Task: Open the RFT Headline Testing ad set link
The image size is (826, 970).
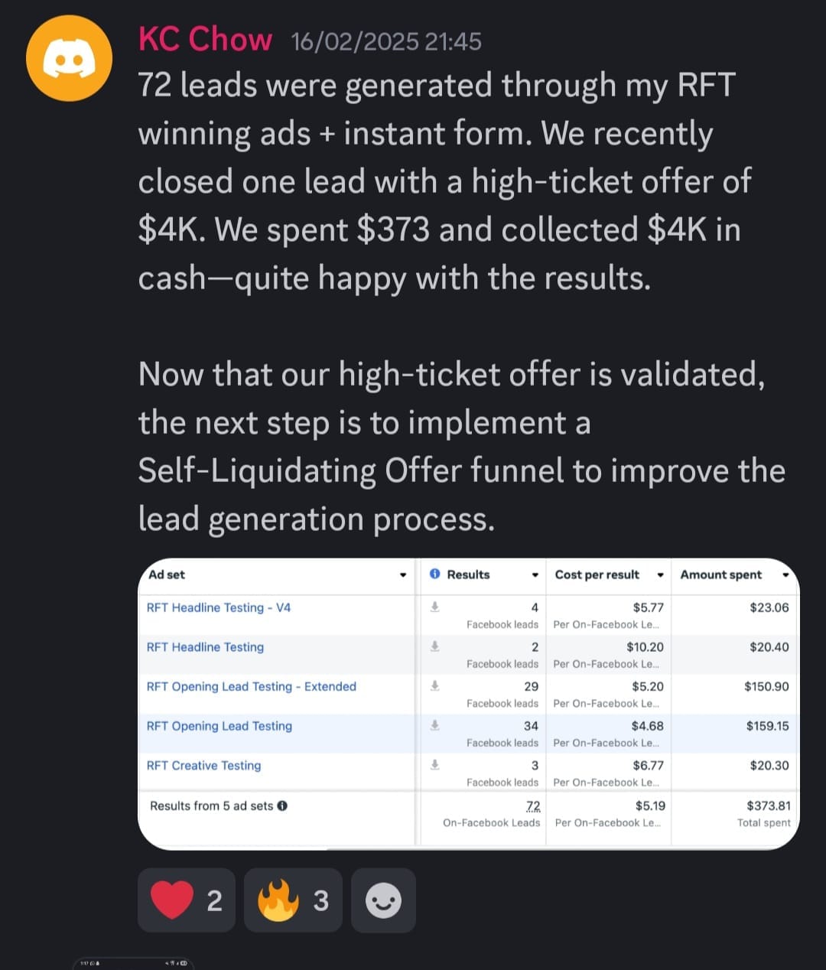Action: (205, 647)
